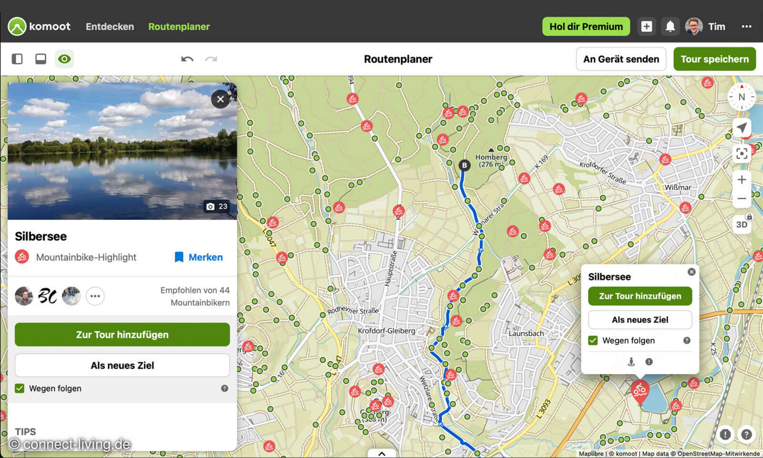This screenshot has width=763, height=458.
Task: Activate the location arrow on the map
Action: [x=742, y=127]
